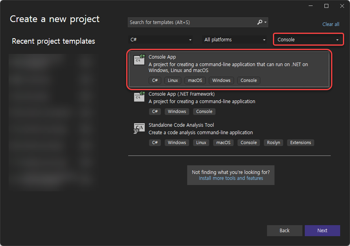Maximize the dialog window
This screenshot has width=350, height=246.
tap(326, 6)
